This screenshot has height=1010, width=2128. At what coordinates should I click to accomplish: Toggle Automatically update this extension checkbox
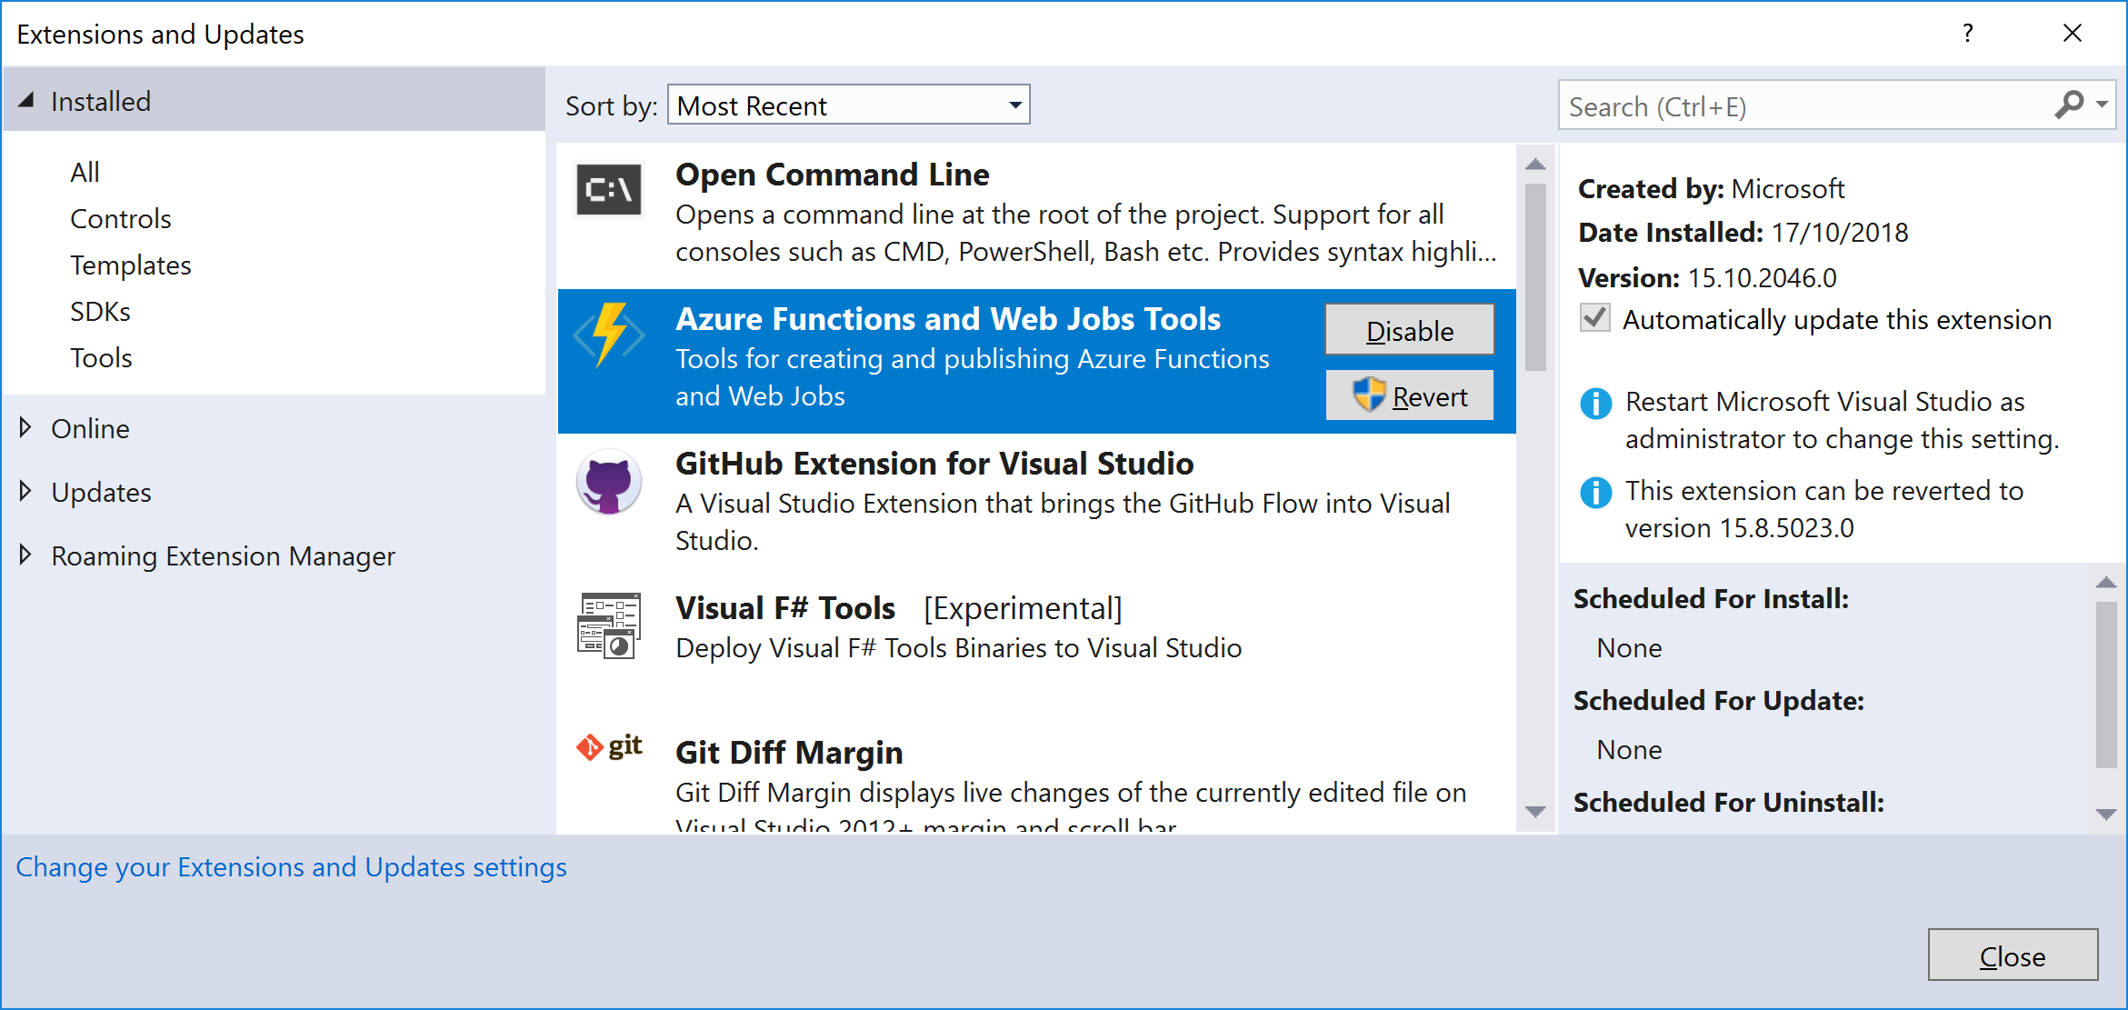(1595, 318)
